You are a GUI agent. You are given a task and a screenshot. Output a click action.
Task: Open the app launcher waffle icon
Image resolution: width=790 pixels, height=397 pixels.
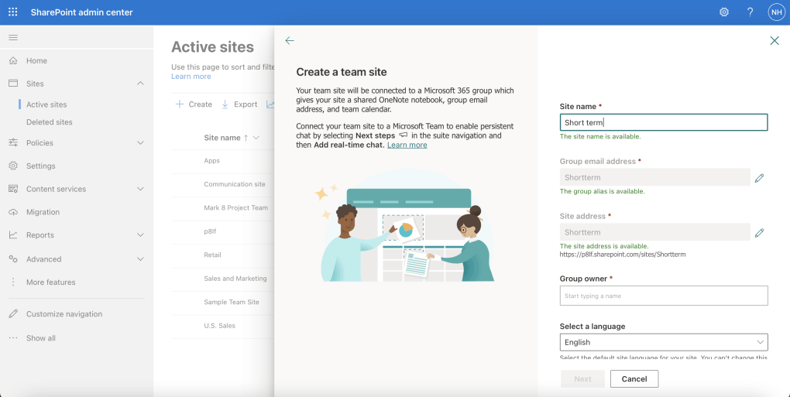pos(12,12)
